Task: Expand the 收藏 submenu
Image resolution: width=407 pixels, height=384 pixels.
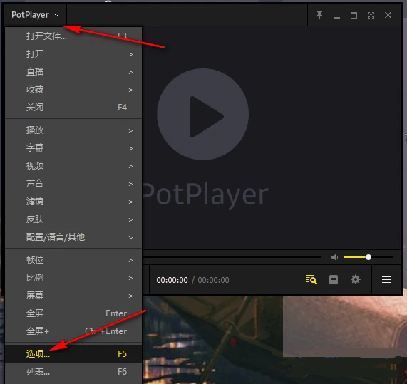Action: 73,90
